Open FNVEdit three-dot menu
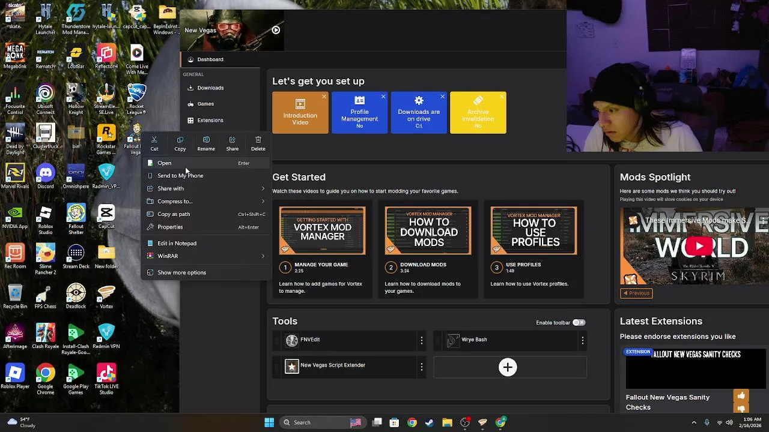Screen dimensions: 769x432 [x=422, y=341]
